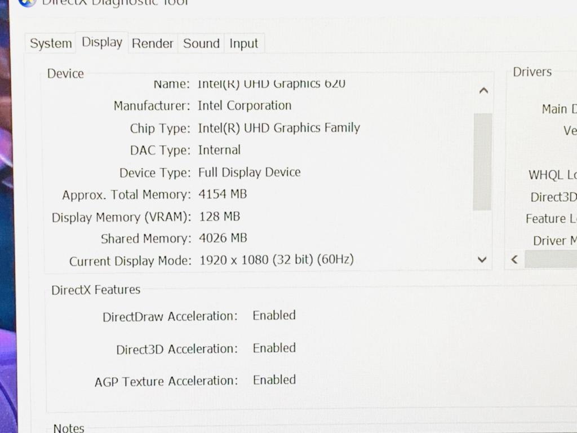
Task: Click the DAC Type value Internal
Action: point(219,150)
